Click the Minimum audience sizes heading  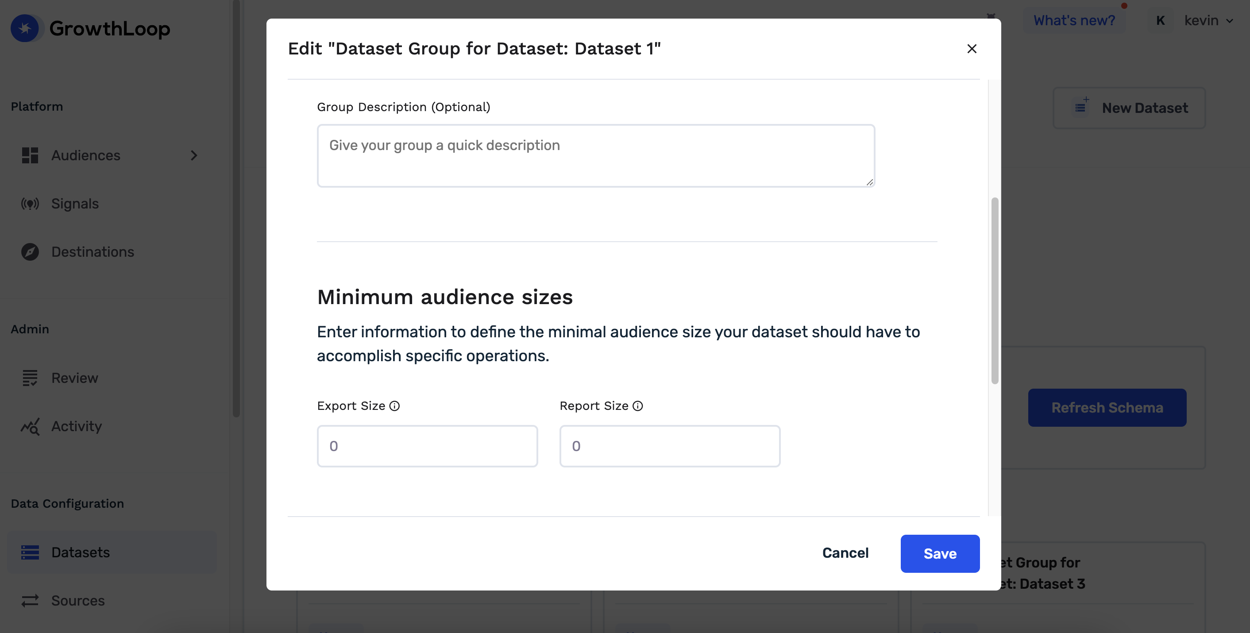[x=445, y=297]
